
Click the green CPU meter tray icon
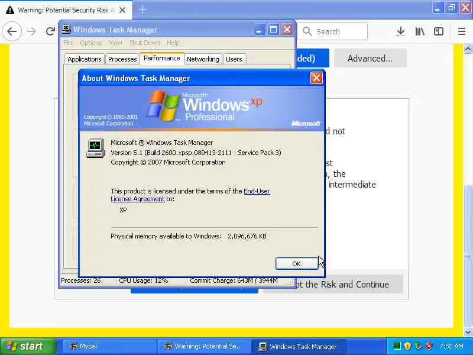click(x=397, y=346)
